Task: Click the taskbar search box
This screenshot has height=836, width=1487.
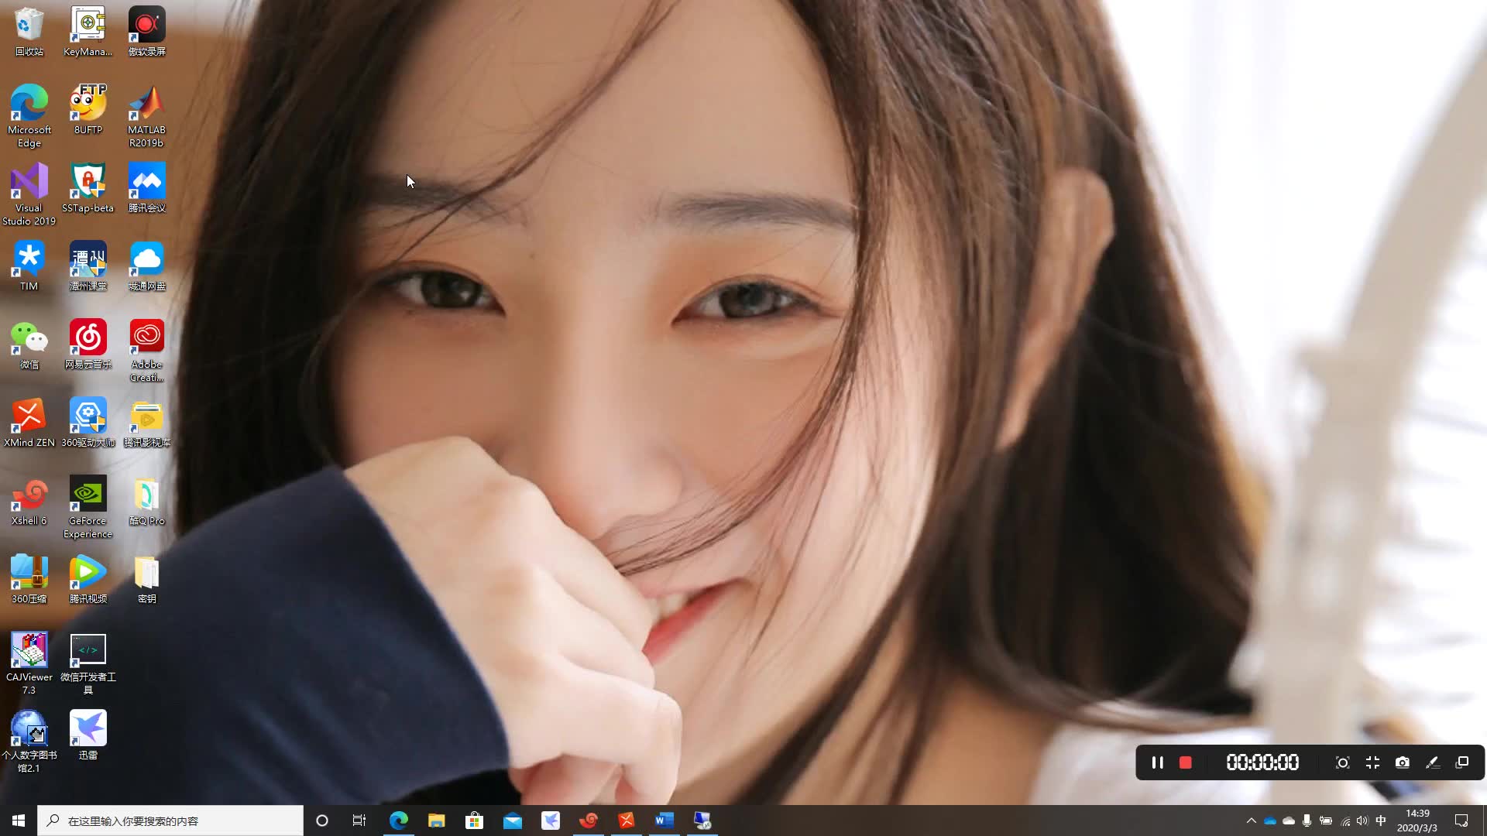Action: click(170, 821)
